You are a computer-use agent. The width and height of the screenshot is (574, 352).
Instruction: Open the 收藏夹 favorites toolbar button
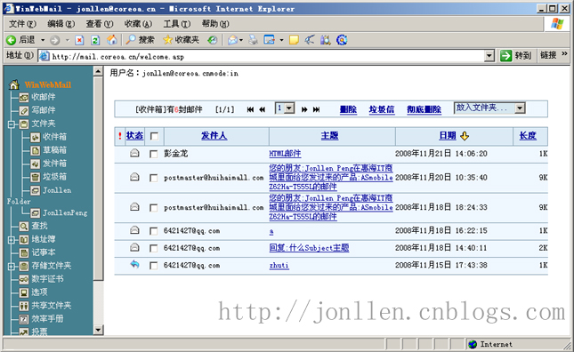[x=182, y=40]
